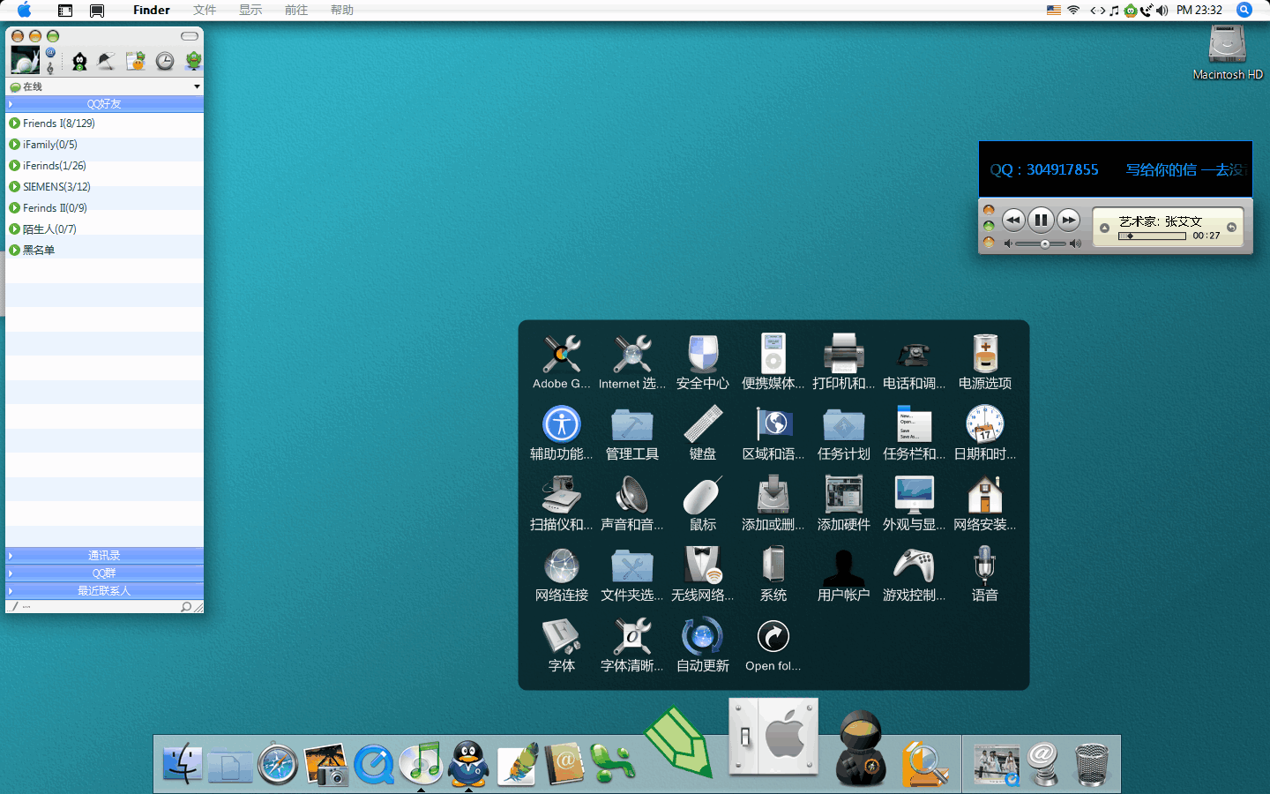This screenshot has height=794, width=1270.
Task: Switch to QQ群 panel
Action: [x=104, y=573]
